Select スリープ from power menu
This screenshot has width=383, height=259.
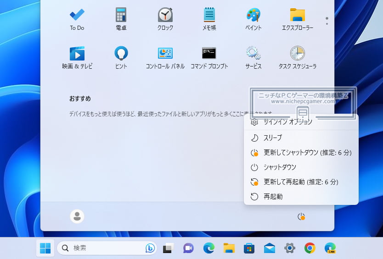(273, 138)
